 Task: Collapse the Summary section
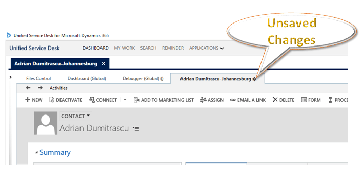[x=36, y=152]
